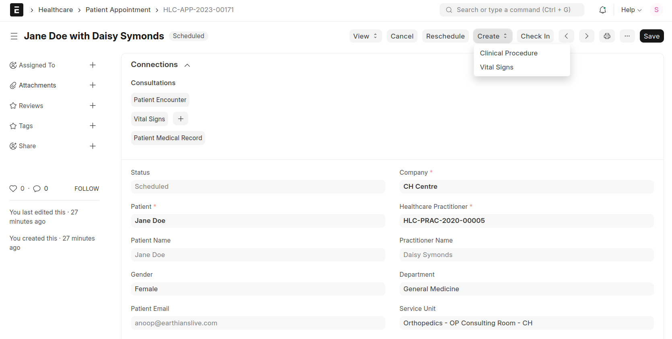Click the Reschedule button
This screenshot has width=672, height=339.
(x=445, y=36)
